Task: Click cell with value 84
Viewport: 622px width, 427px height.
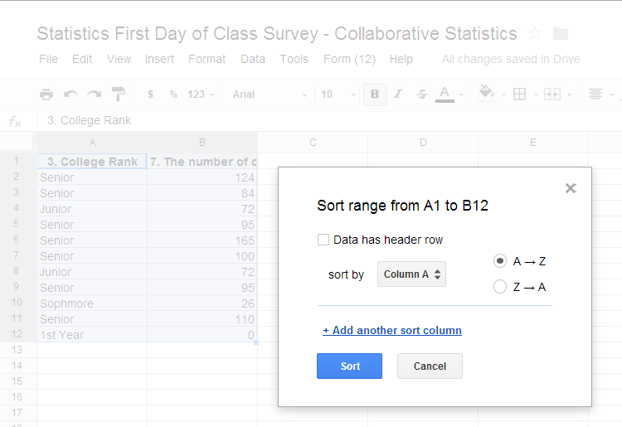Action: coord(202,193)
